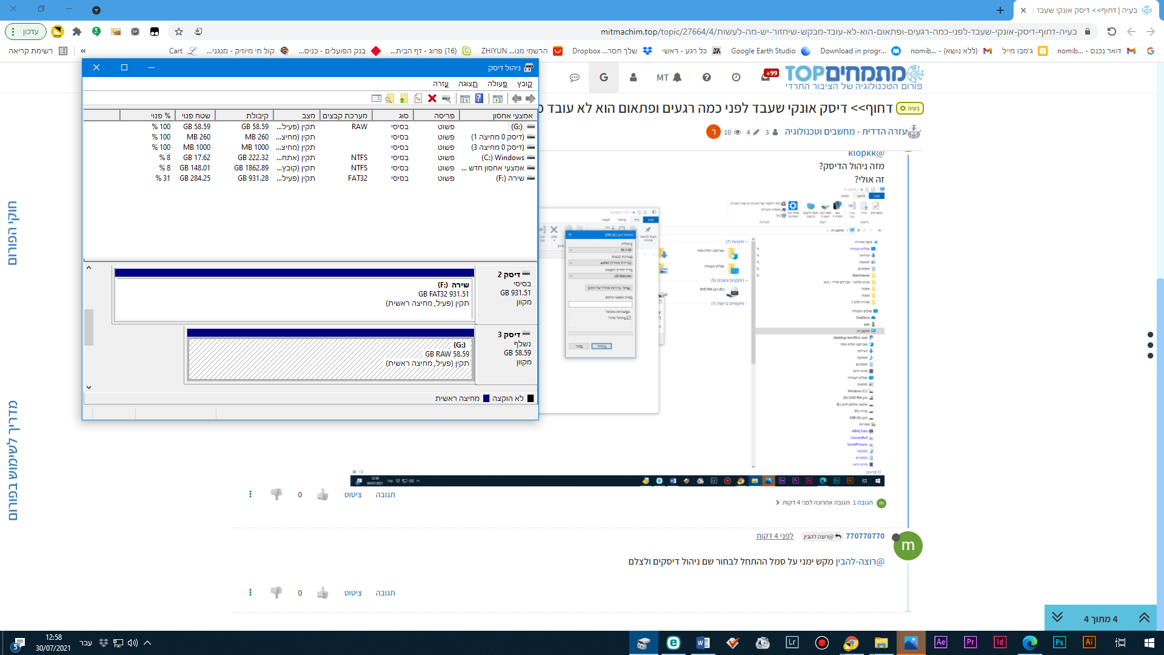The height and width of the screenshot is (655, 1164).
Task: Click the Google 'G' icon in forum header
Action: pyautogui.click(x=604, y=78)
